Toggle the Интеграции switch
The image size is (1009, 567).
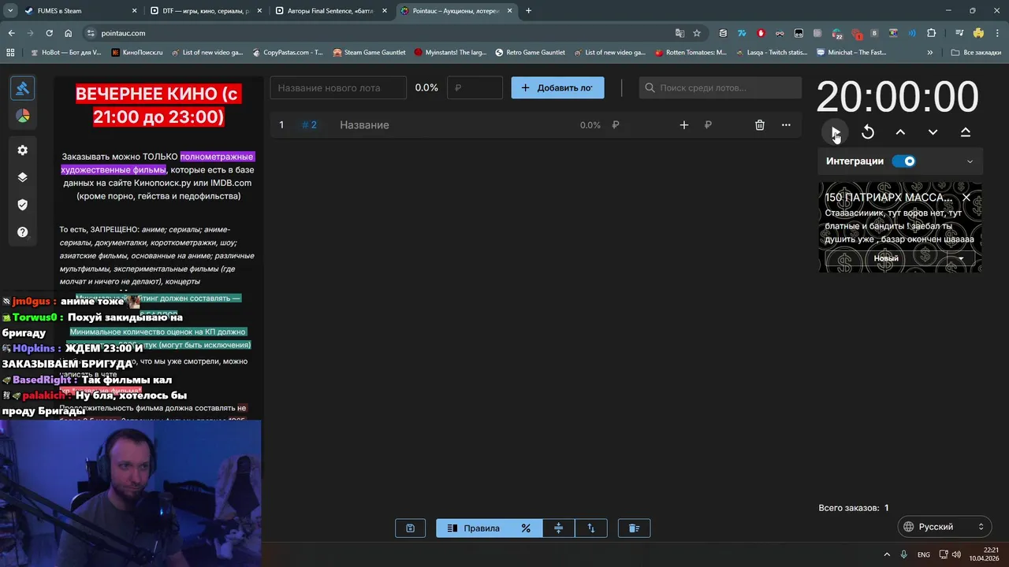click(x=904, y=161)
